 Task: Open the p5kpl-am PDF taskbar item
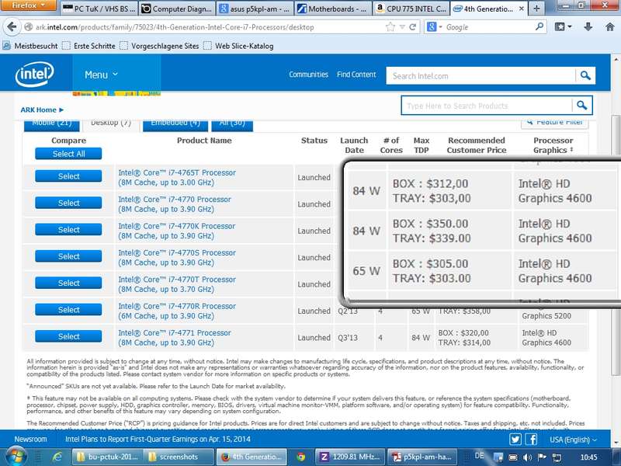pyautogui.click(x=422, y=457)
